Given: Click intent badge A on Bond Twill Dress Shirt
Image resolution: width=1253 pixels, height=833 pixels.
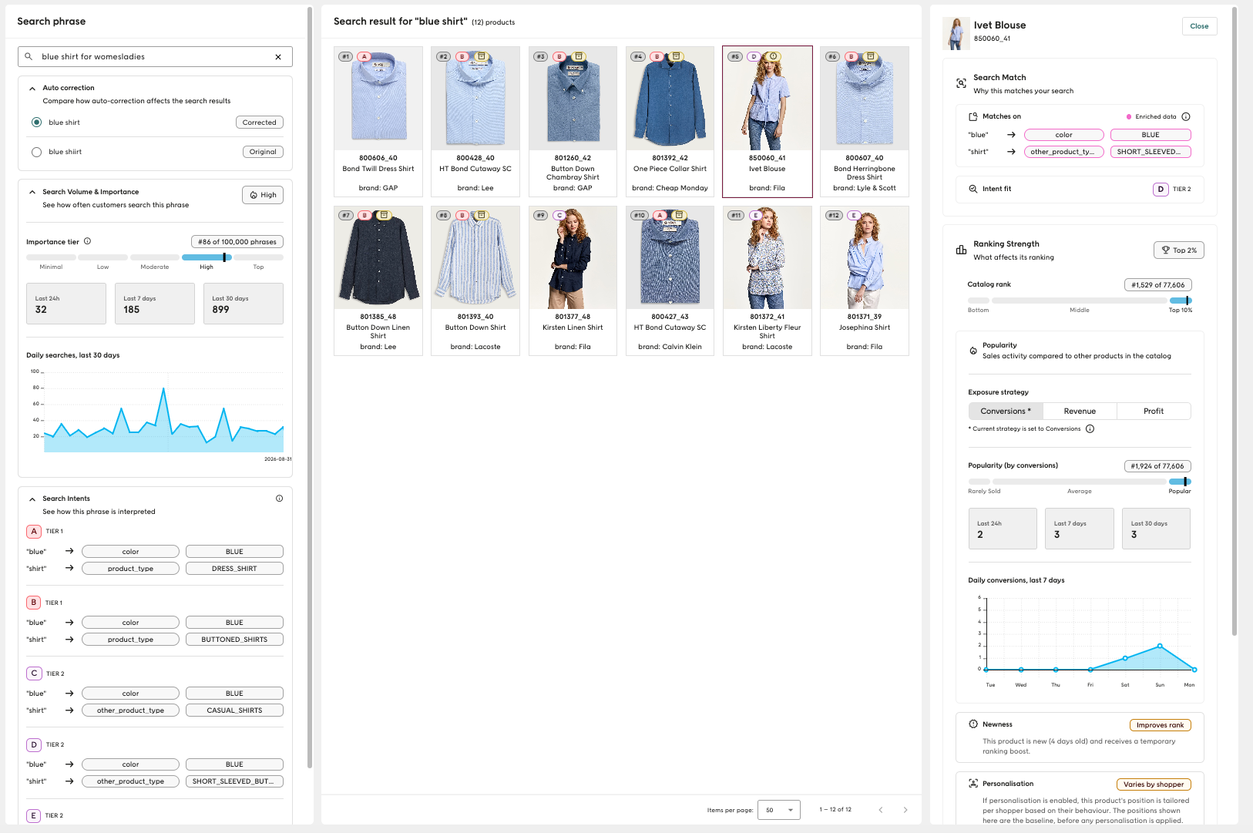Looking at the screenshot, I should [x=364, y=56].
